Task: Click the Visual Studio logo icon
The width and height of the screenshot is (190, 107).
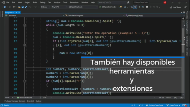Action: coord(3,2)
